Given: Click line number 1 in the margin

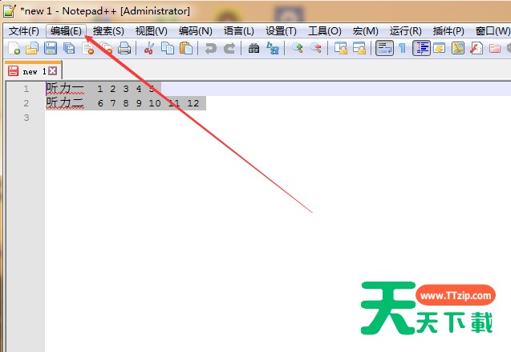Looking at the screenshot, I should (26, 89).
